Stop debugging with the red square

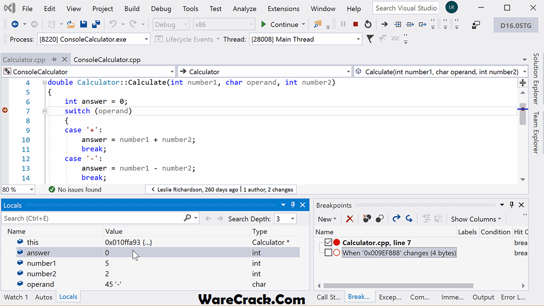click(x=355, y=24)
